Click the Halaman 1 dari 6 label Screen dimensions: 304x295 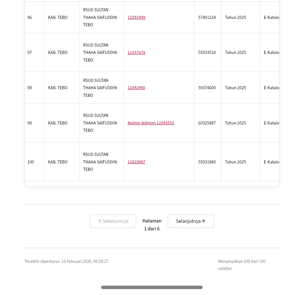(x=152, y=225)
